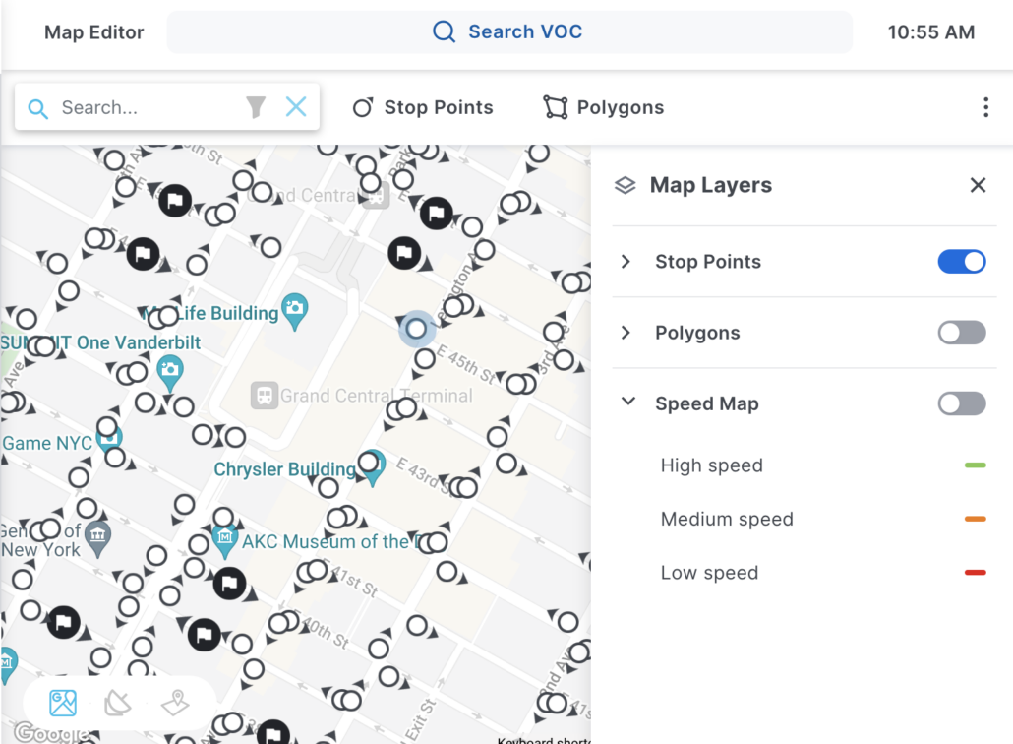Viewport: 1013px width, 744px height.
Task: Click the highlighted stop point near E 45th St
Action: pos(416,329)
